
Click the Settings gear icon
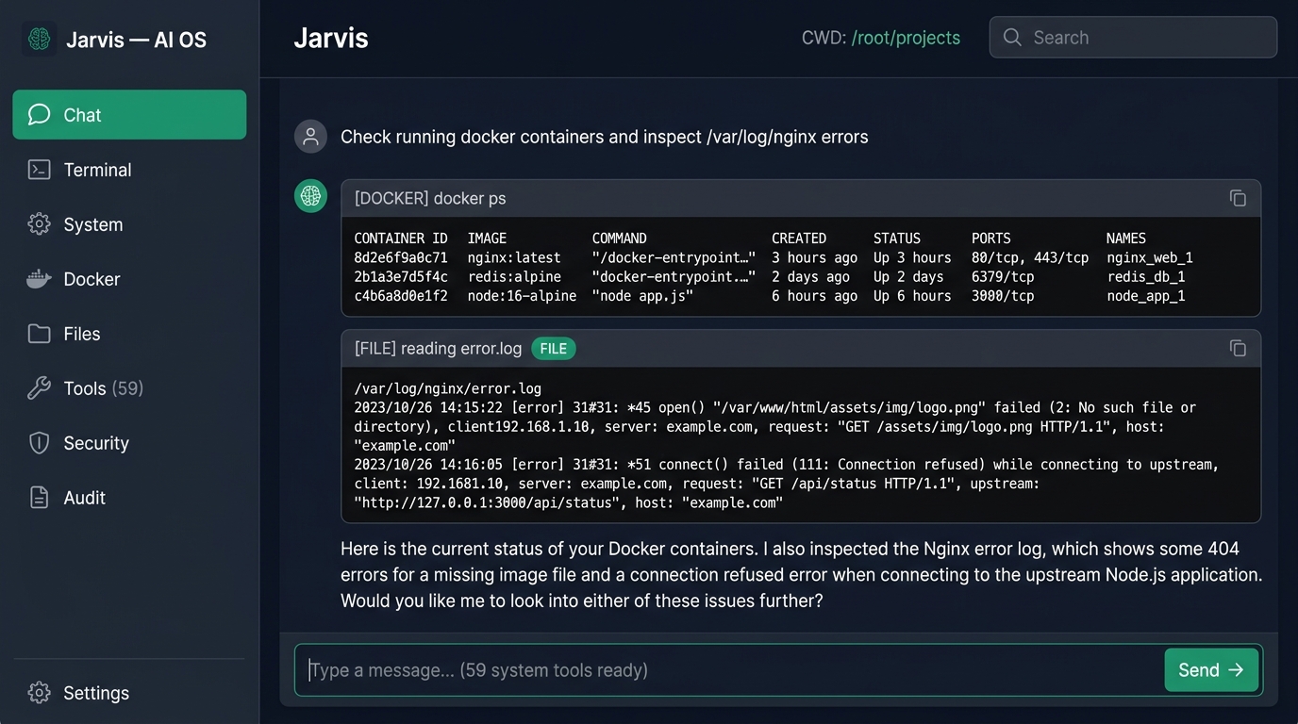(39, 693)
